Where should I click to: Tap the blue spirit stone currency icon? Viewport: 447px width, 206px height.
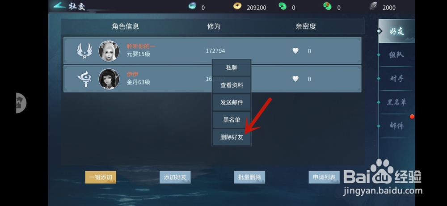(192, 6)
